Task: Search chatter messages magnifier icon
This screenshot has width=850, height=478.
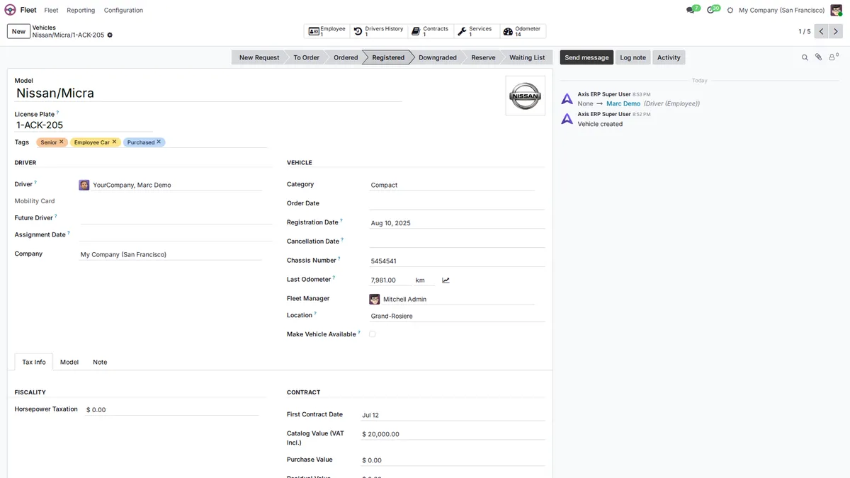Action: coord(805,57)
